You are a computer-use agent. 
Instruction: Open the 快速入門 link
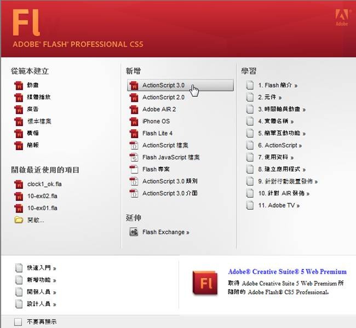point(42,268)
